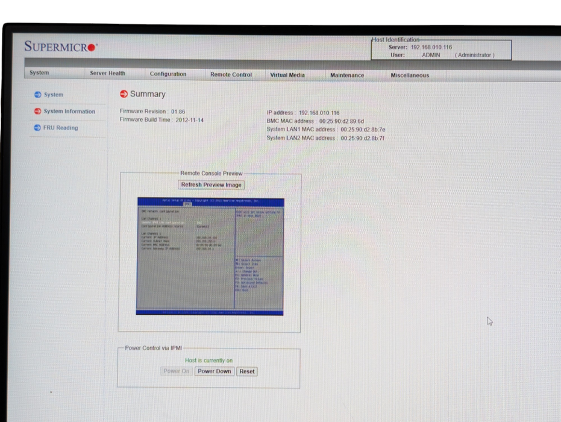
Task: Go to the Configuration menu
Action: 168,74
